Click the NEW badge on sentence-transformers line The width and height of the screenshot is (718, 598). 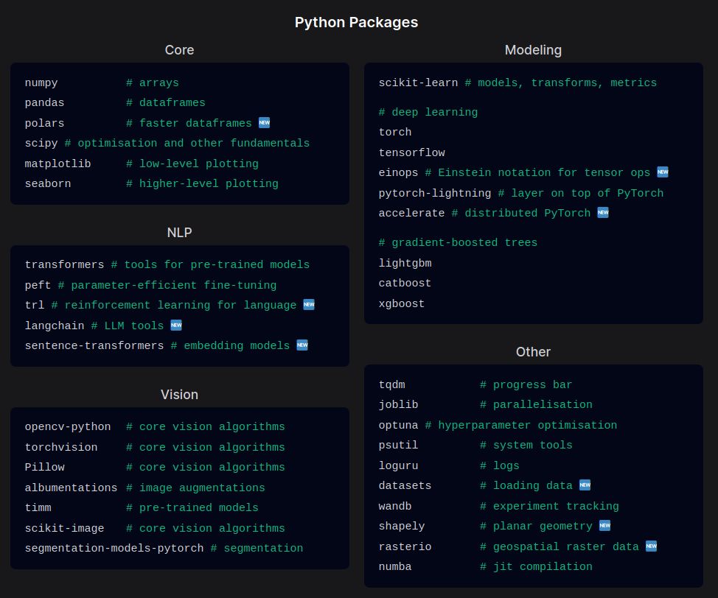point(302,345)
